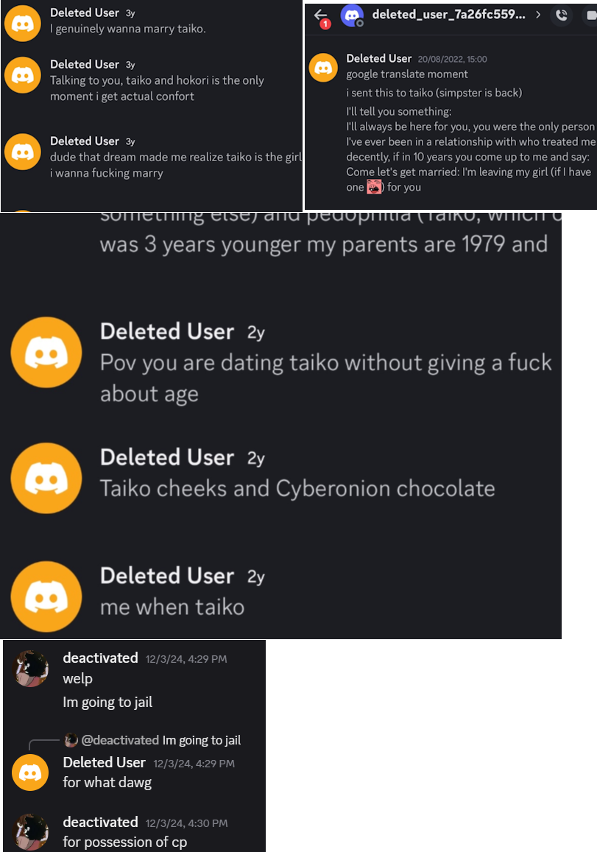Open the deleted_user_7a26fc559 profile name in header
Screen dimensions: 597x852
click(448, 15)
